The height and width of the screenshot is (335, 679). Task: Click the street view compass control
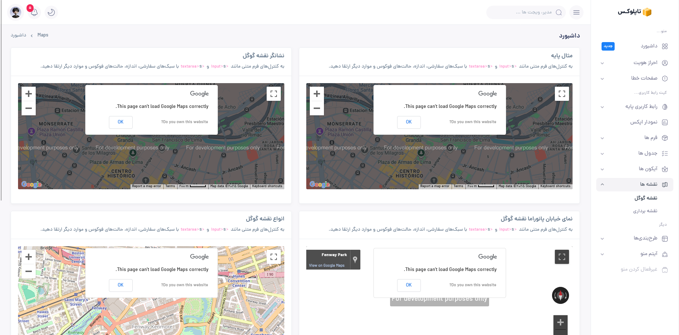561,295
